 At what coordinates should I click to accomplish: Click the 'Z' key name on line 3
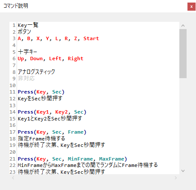coord(76,38)
